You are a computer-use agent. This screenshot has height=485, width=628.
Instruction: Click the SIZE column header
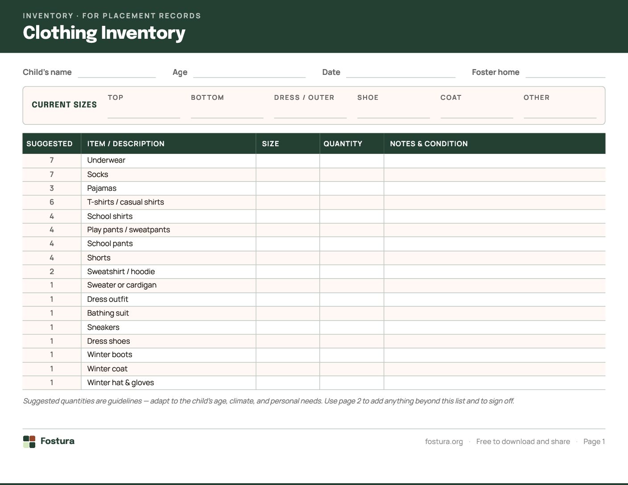click(x=270, y=144)
